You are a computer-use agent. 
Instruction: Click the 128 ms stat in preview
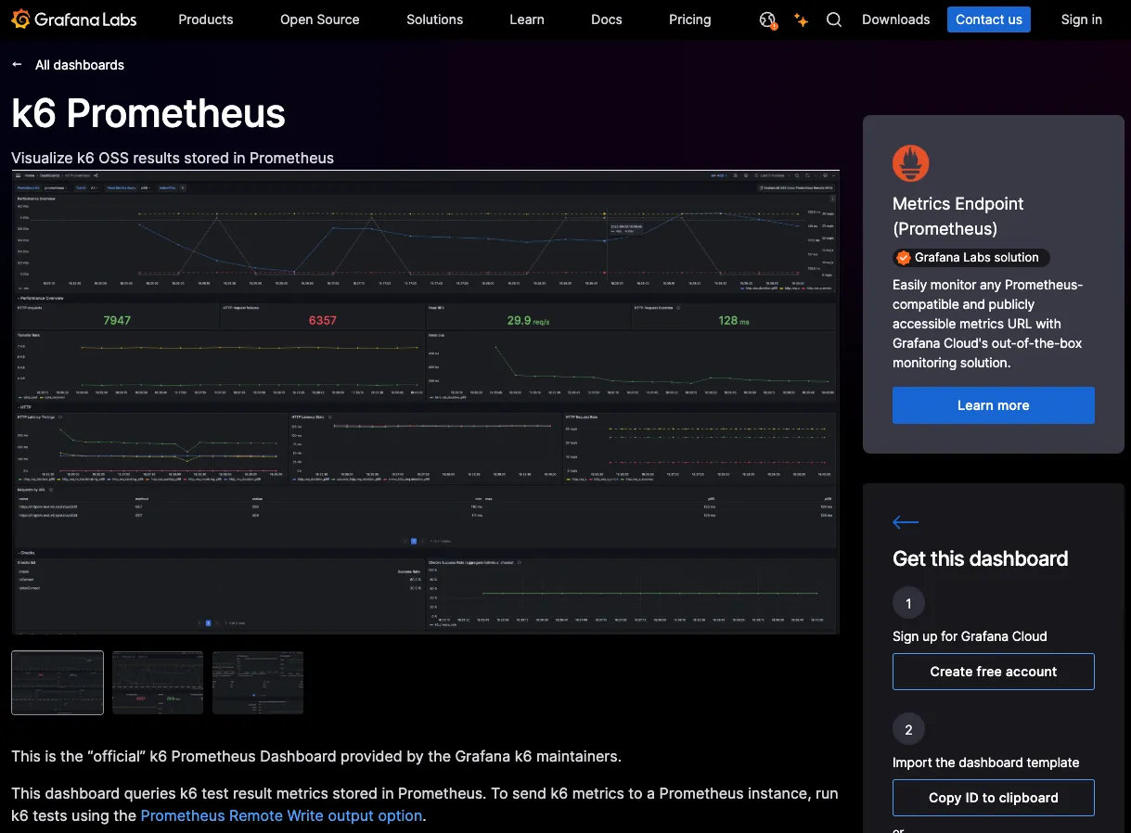point(735,320)
